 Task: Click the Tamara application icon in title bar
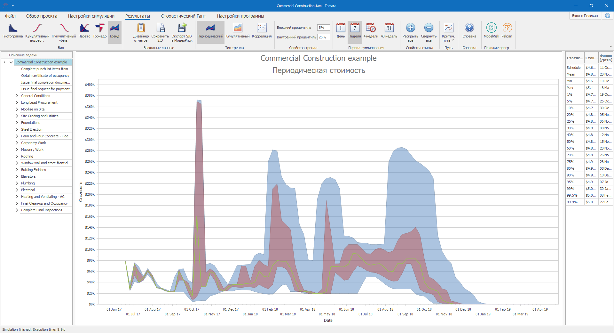click(5, 6)
